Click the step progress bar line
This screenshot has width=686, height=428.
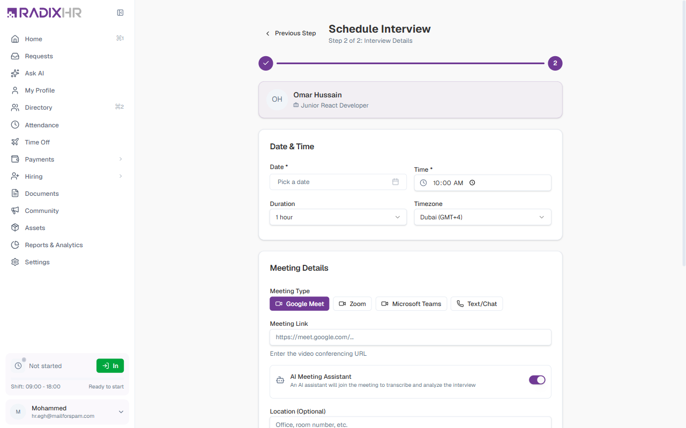click(x=411, y=63)
